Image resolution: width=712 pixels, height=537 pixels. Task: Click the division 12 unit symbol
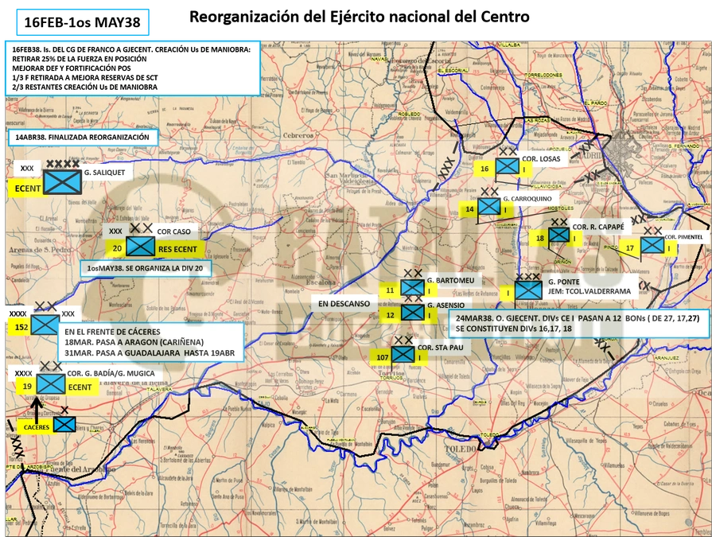click(413, 313)
